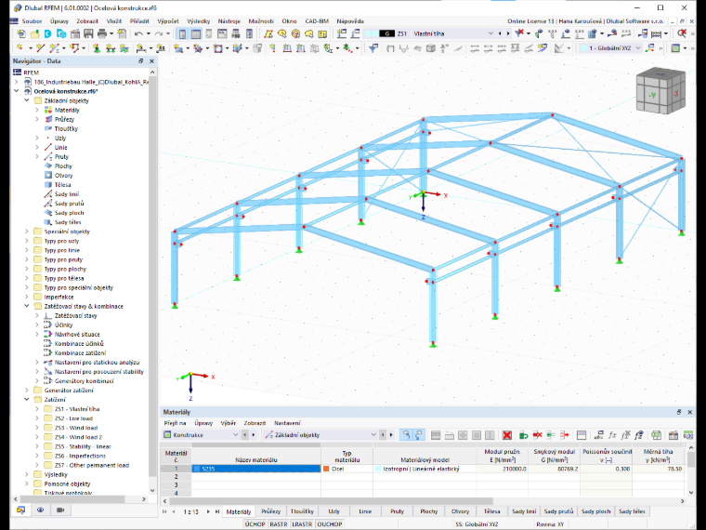This screenshot has width=706, height=530.
Task: Toggle OUCHOP in status bar
Action: (x=330, y=524)
